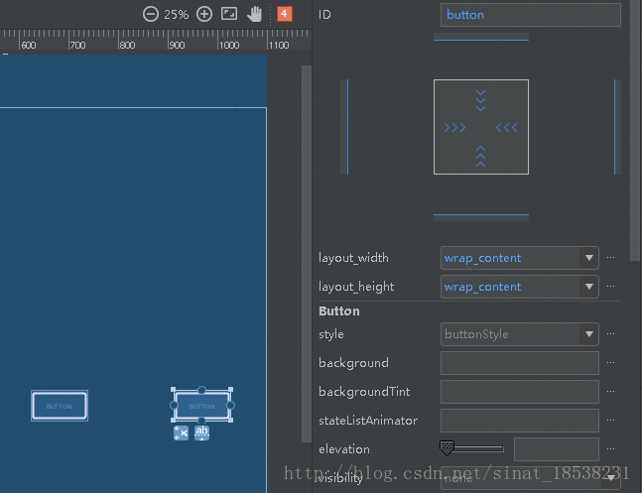The height and width of the screenshot is (493, 642).
Task: Click the right margin line in constraint widget
Action: [x=617, y=127]
